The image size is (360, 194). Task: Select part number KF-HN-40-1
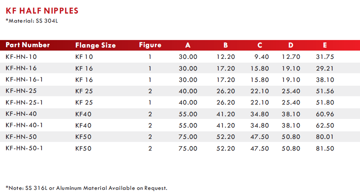25,125
